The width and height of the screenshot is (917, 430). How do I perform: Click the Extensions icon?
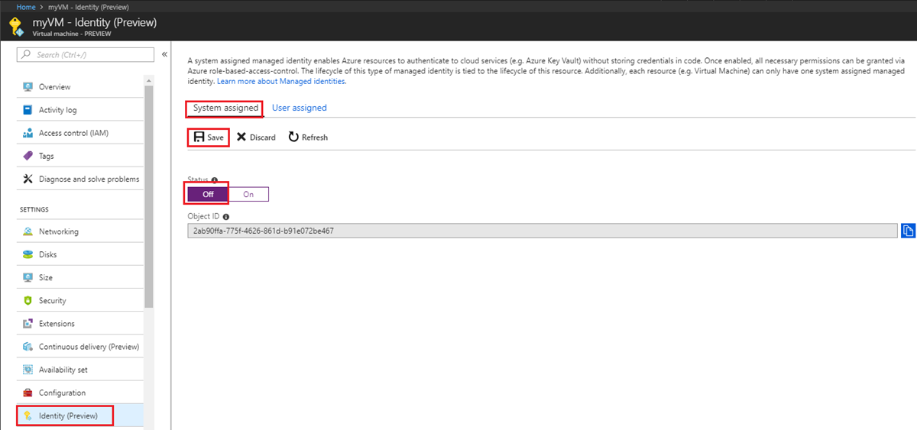(28, 323)
